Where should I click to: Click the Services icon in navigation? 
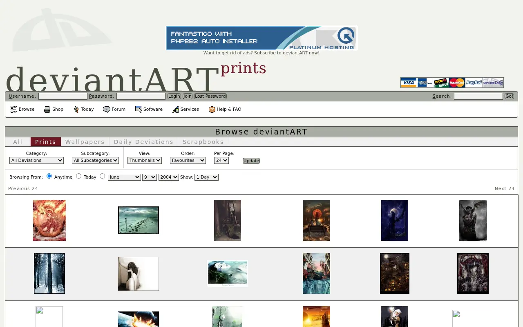point(176,109)
